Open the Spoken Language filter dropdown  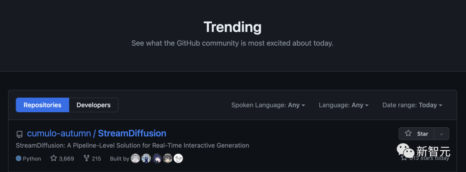click(268, 105)
